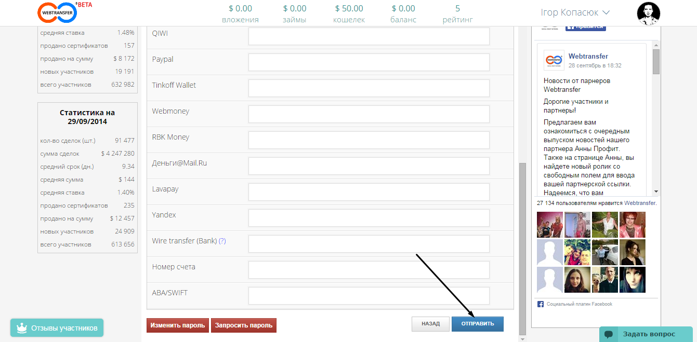This screenshot has height=342, width=697.
Task: Open the $ 0.00 вложения header item
Action: point(240,14)
